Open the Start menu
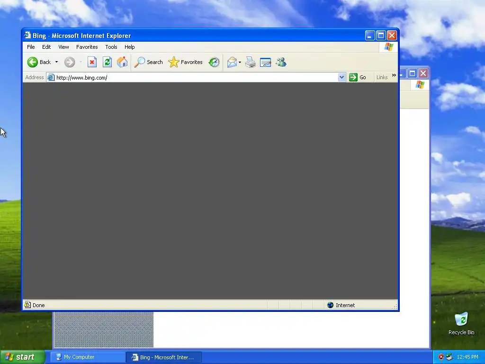Viewport: 485px width, 364px height. click(22, 357)
